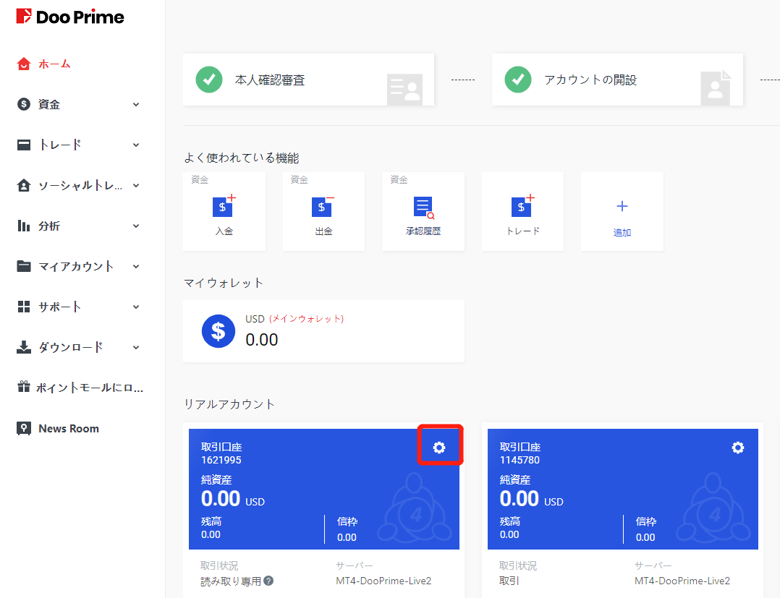Click the gift icon for ポイントモール
The height and width of the screenshot is (598, 780).
[23, 387]
